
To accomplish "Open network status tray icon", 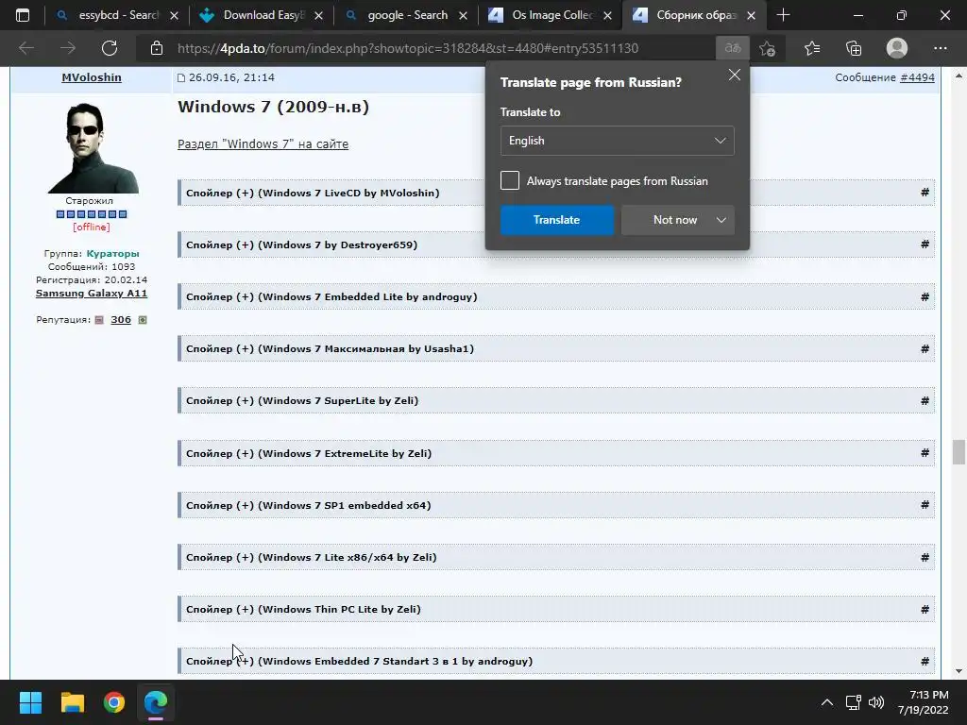I will tap(854, 702).
